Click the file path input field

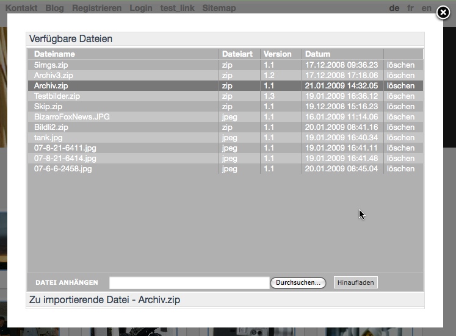point(189,283)
